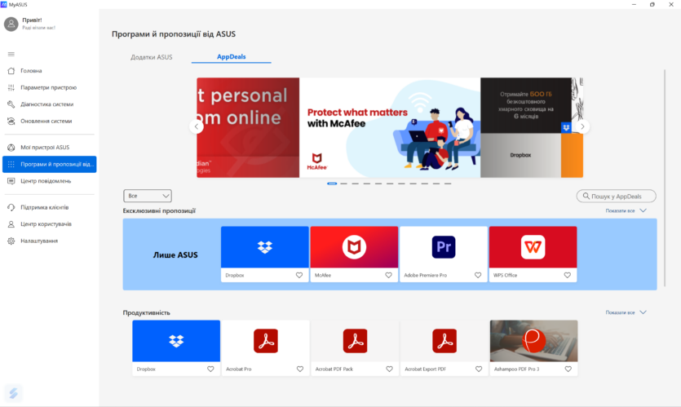Screen dimensions: 681x407
Task: Click the Лише ASUS label
Action: tap(175, 255)
